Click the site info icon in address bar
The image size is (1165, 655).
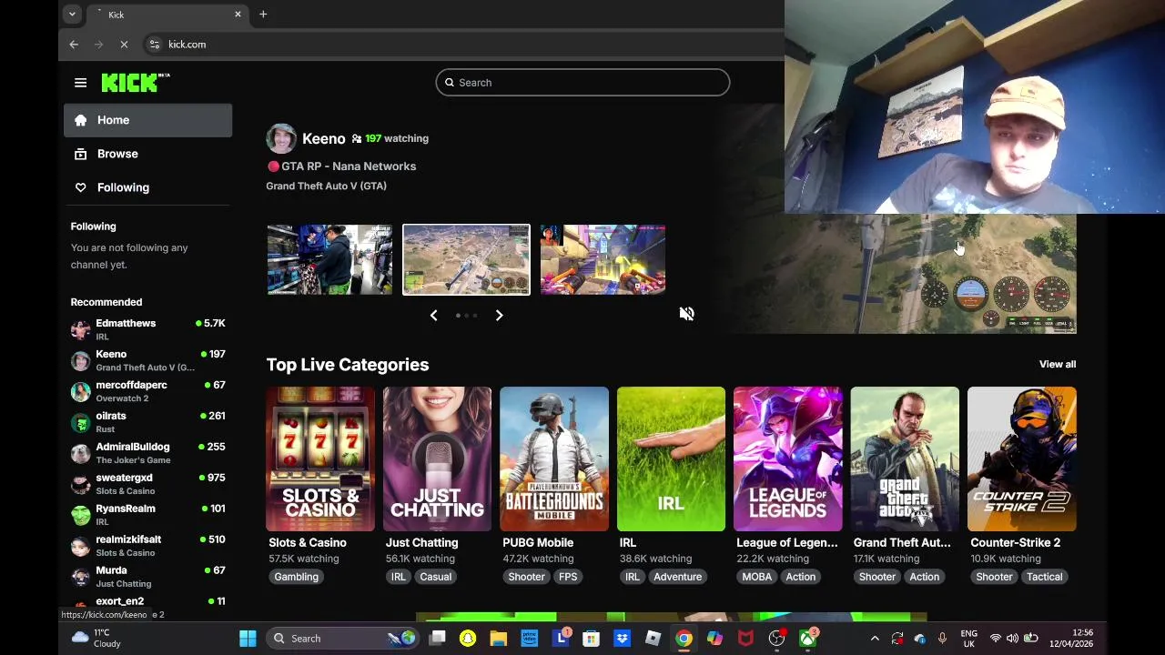click(154, 44)
